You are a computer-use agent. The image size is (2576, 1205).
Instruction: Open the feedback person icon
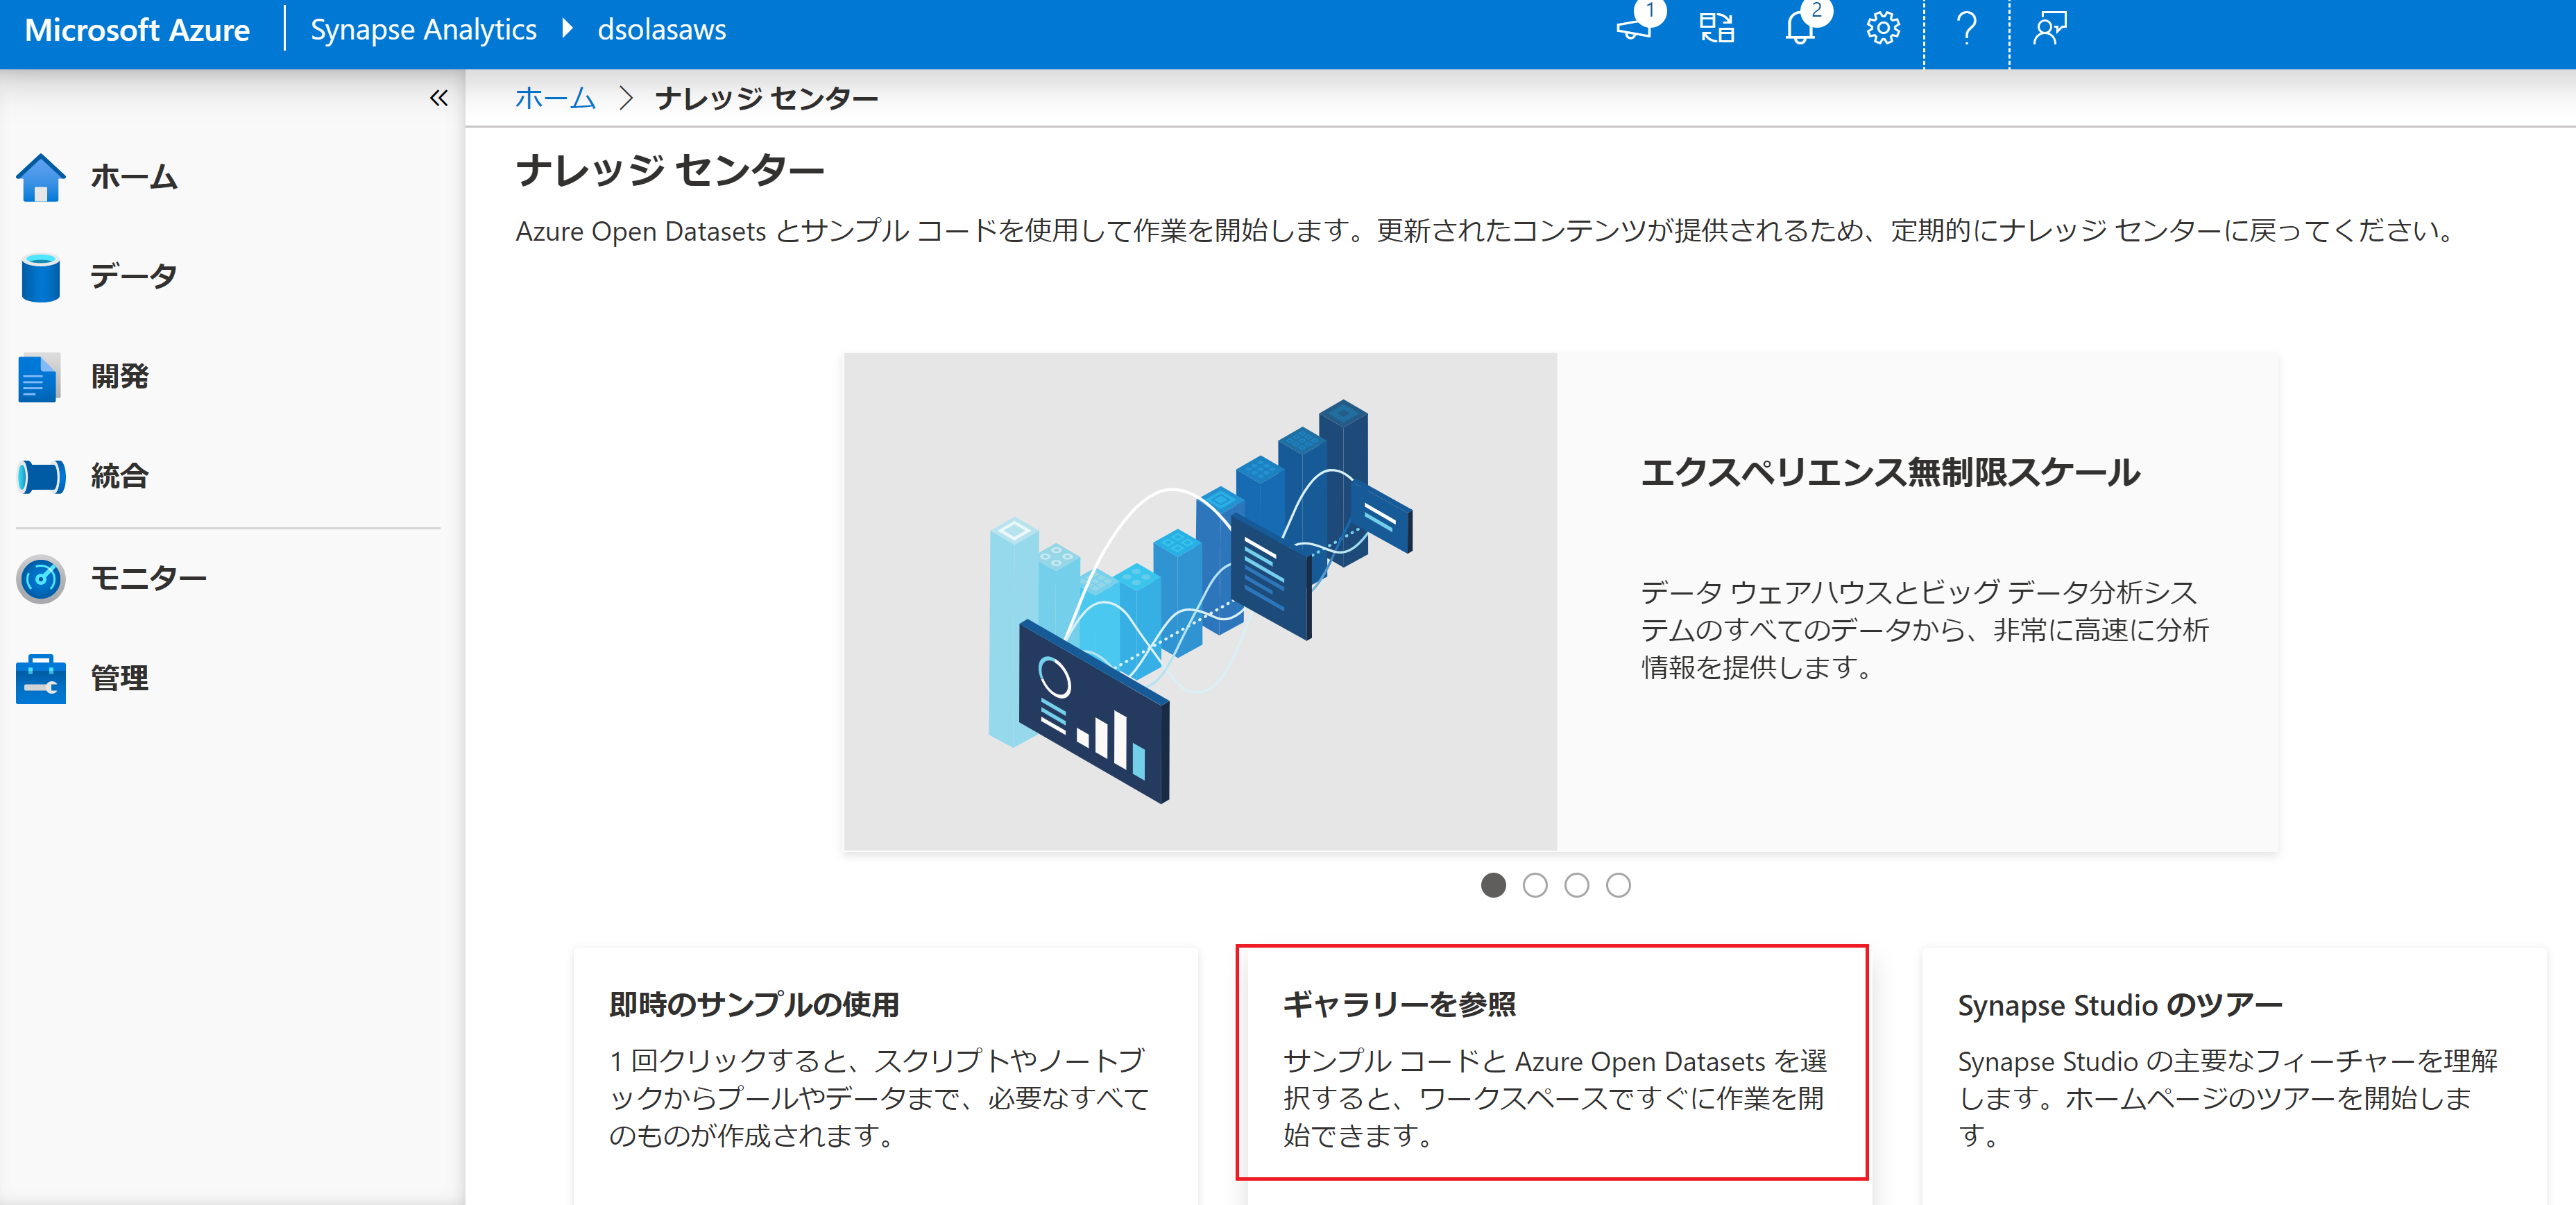[2049, 28]
